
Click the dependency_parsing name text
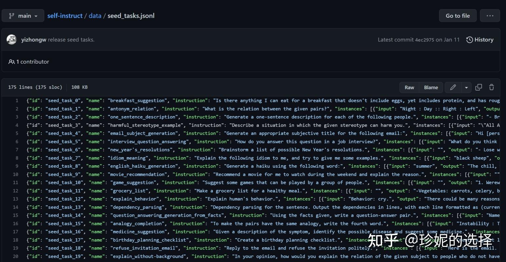137,207
